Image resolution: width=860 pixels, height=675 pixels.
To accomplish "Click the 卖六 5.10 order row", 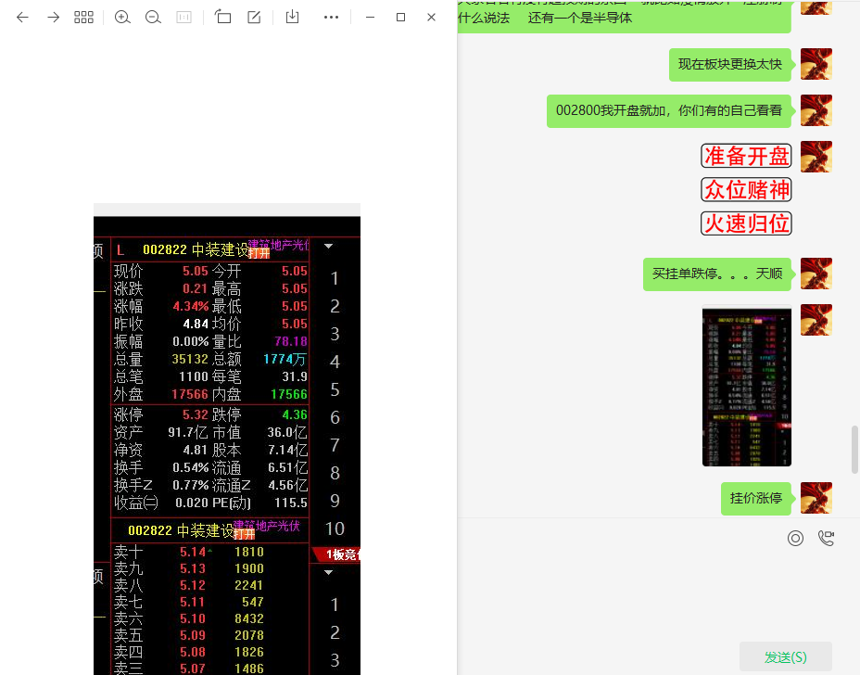I will pyautogui.click(x=189, y=618).
